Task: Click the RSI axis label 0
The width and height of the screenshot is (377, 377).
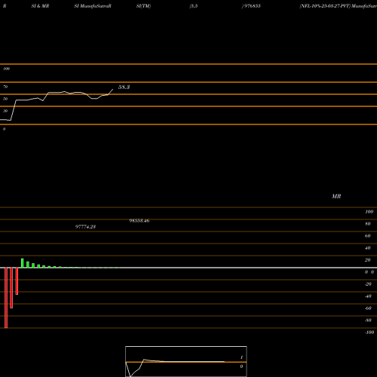Action: (x=4, y=129)
